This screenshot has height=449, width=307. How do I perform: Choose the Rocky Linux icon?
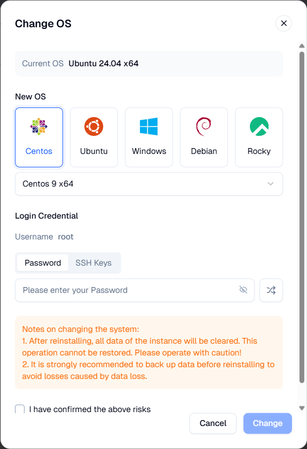click(259, 126)
